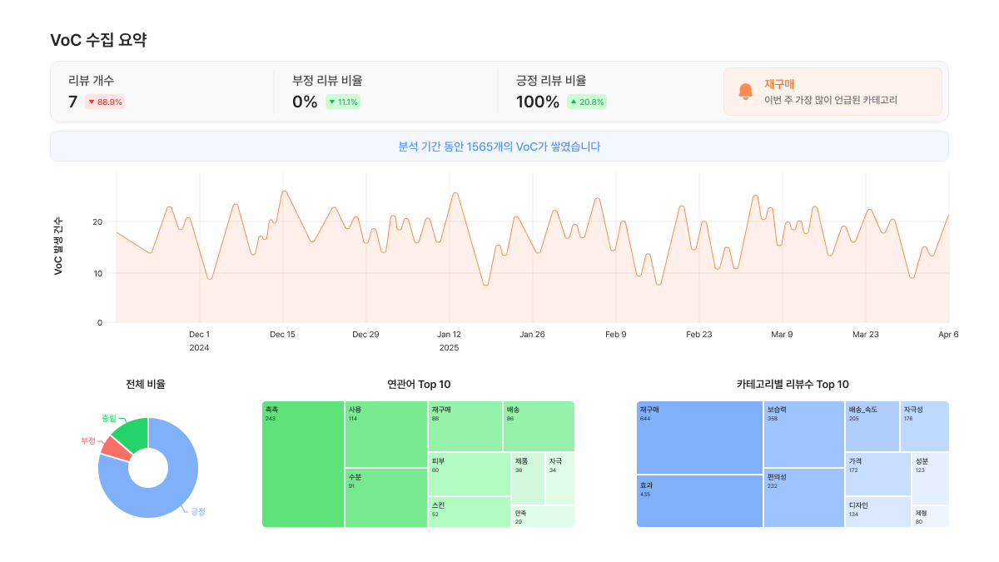This screenshot has width=999, height=562.
Task: Click the Jan 12 marker on timeline axis
Action: point(449,334)
